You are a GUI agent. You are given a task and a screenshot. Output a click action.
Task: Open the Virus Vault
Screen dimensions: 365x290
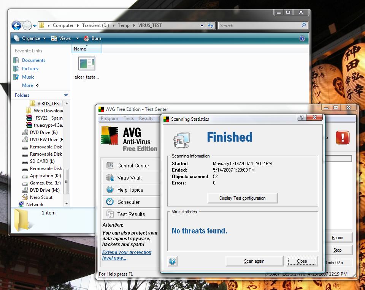(129, 178)
